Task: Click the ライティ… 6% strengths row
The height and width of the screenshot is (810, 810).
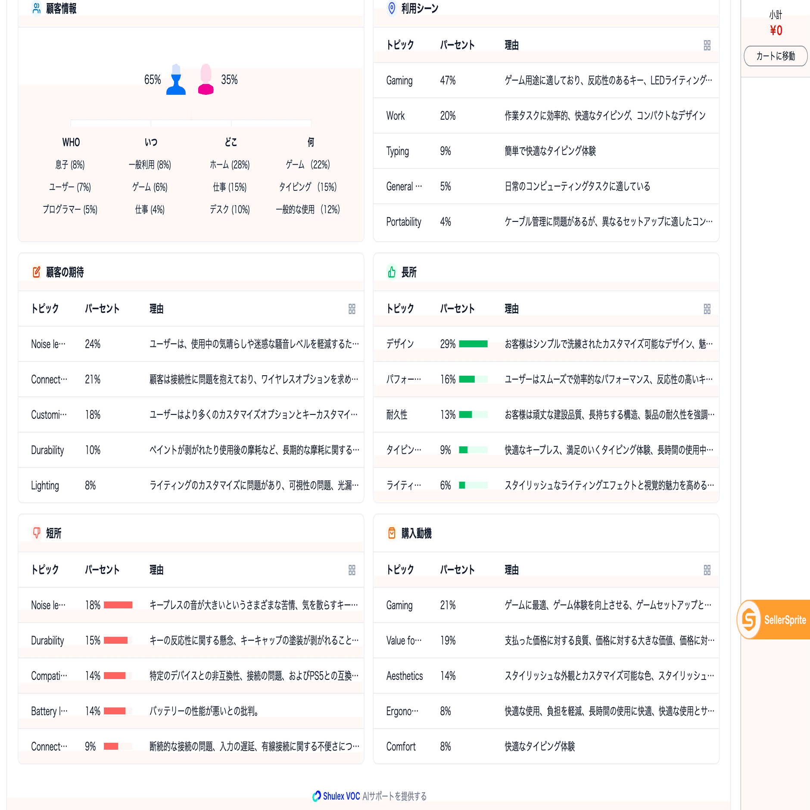Action: 546,486
